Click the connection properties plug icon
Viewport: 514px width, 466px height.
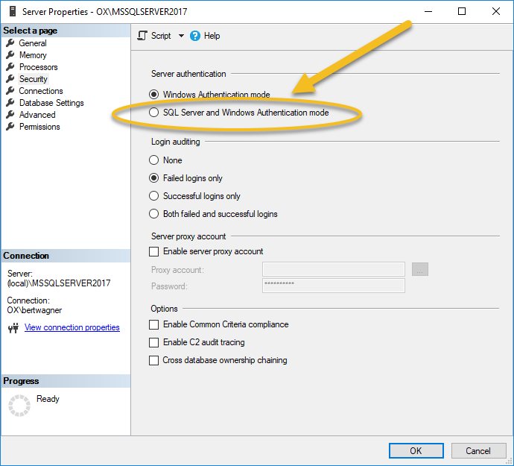13,328
